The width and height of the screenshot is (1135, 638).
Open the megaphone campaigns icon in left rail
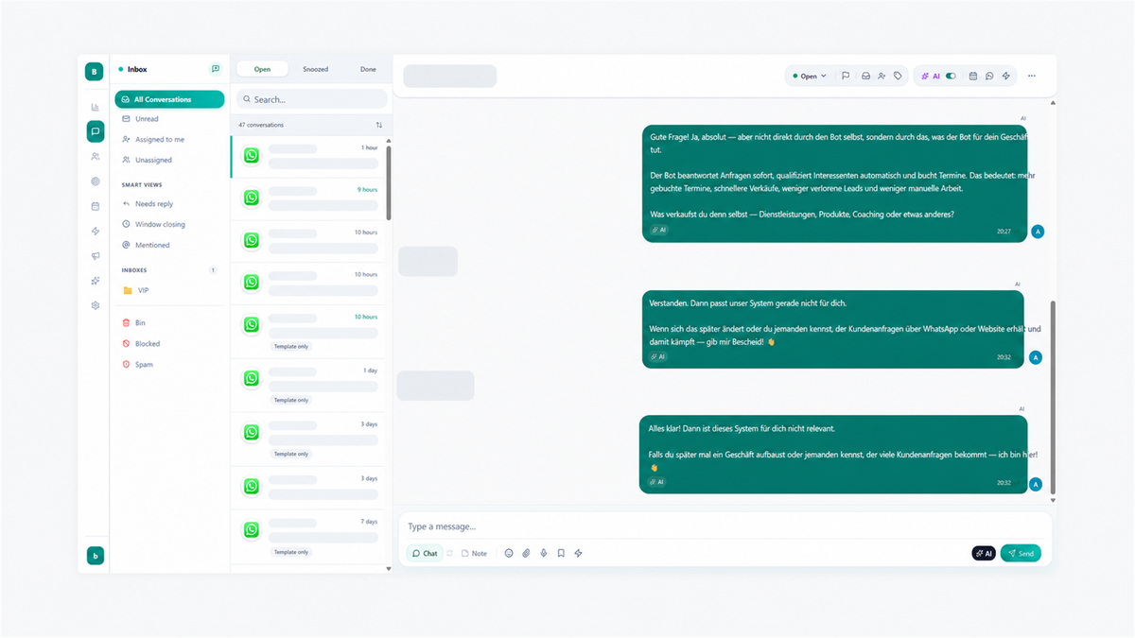[95, 256]
